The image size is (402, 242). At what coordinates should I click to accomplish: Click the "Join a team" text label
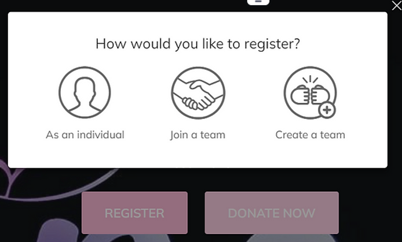pyautogui.click(x=198, y=135)
